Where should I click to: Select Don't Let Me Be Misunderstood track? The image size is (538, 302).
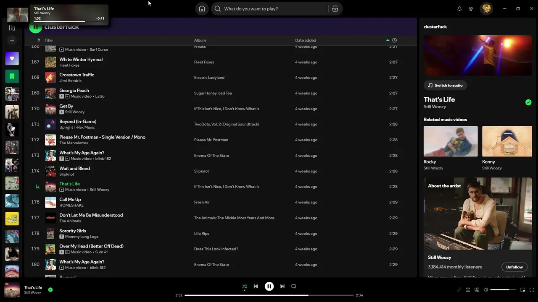[91, 215]
